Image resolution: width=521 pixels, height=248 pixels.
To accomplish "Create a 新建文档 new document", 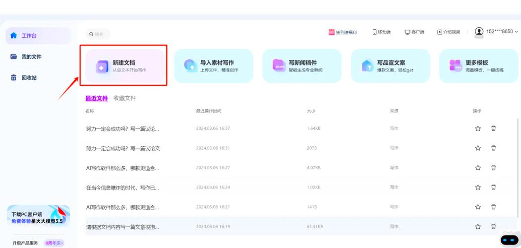I will coord(125,66).
